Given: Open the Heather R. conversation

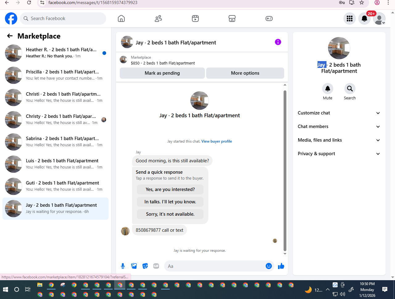Looking at the screenshot, I should click(56, 53).
